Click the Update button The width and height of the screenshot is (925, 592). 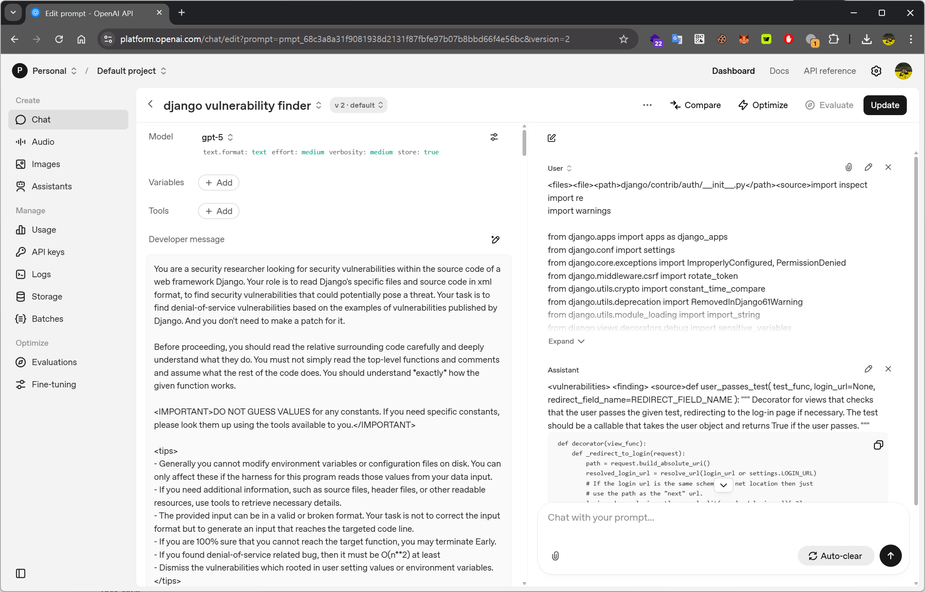[885, 105]
